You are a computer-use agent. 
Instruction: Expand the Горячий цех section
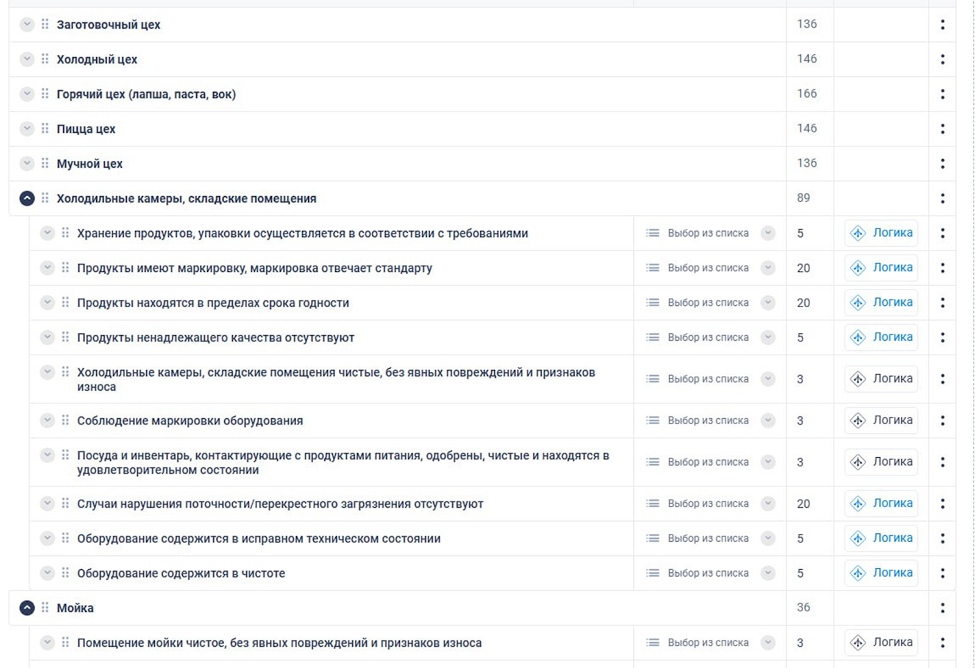27,94
